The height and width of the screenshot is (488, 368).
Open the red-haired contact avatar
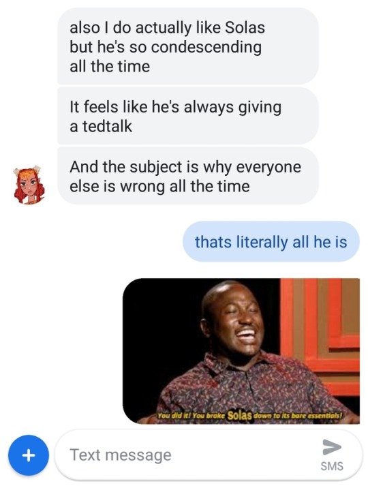29,185
